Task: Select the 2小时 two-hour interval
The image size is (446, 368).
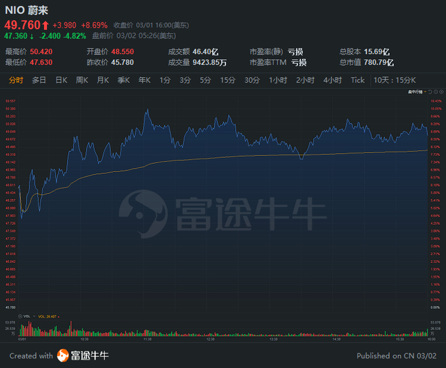Action: [x=305, y=80]
